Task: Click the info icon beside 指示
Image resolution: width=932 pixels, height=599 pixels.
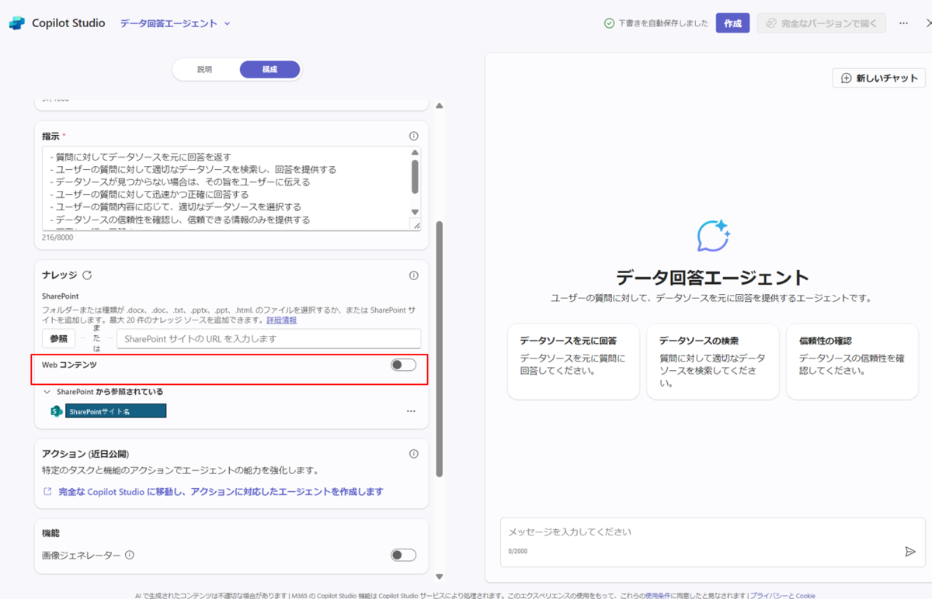Action: coord(414,136)
